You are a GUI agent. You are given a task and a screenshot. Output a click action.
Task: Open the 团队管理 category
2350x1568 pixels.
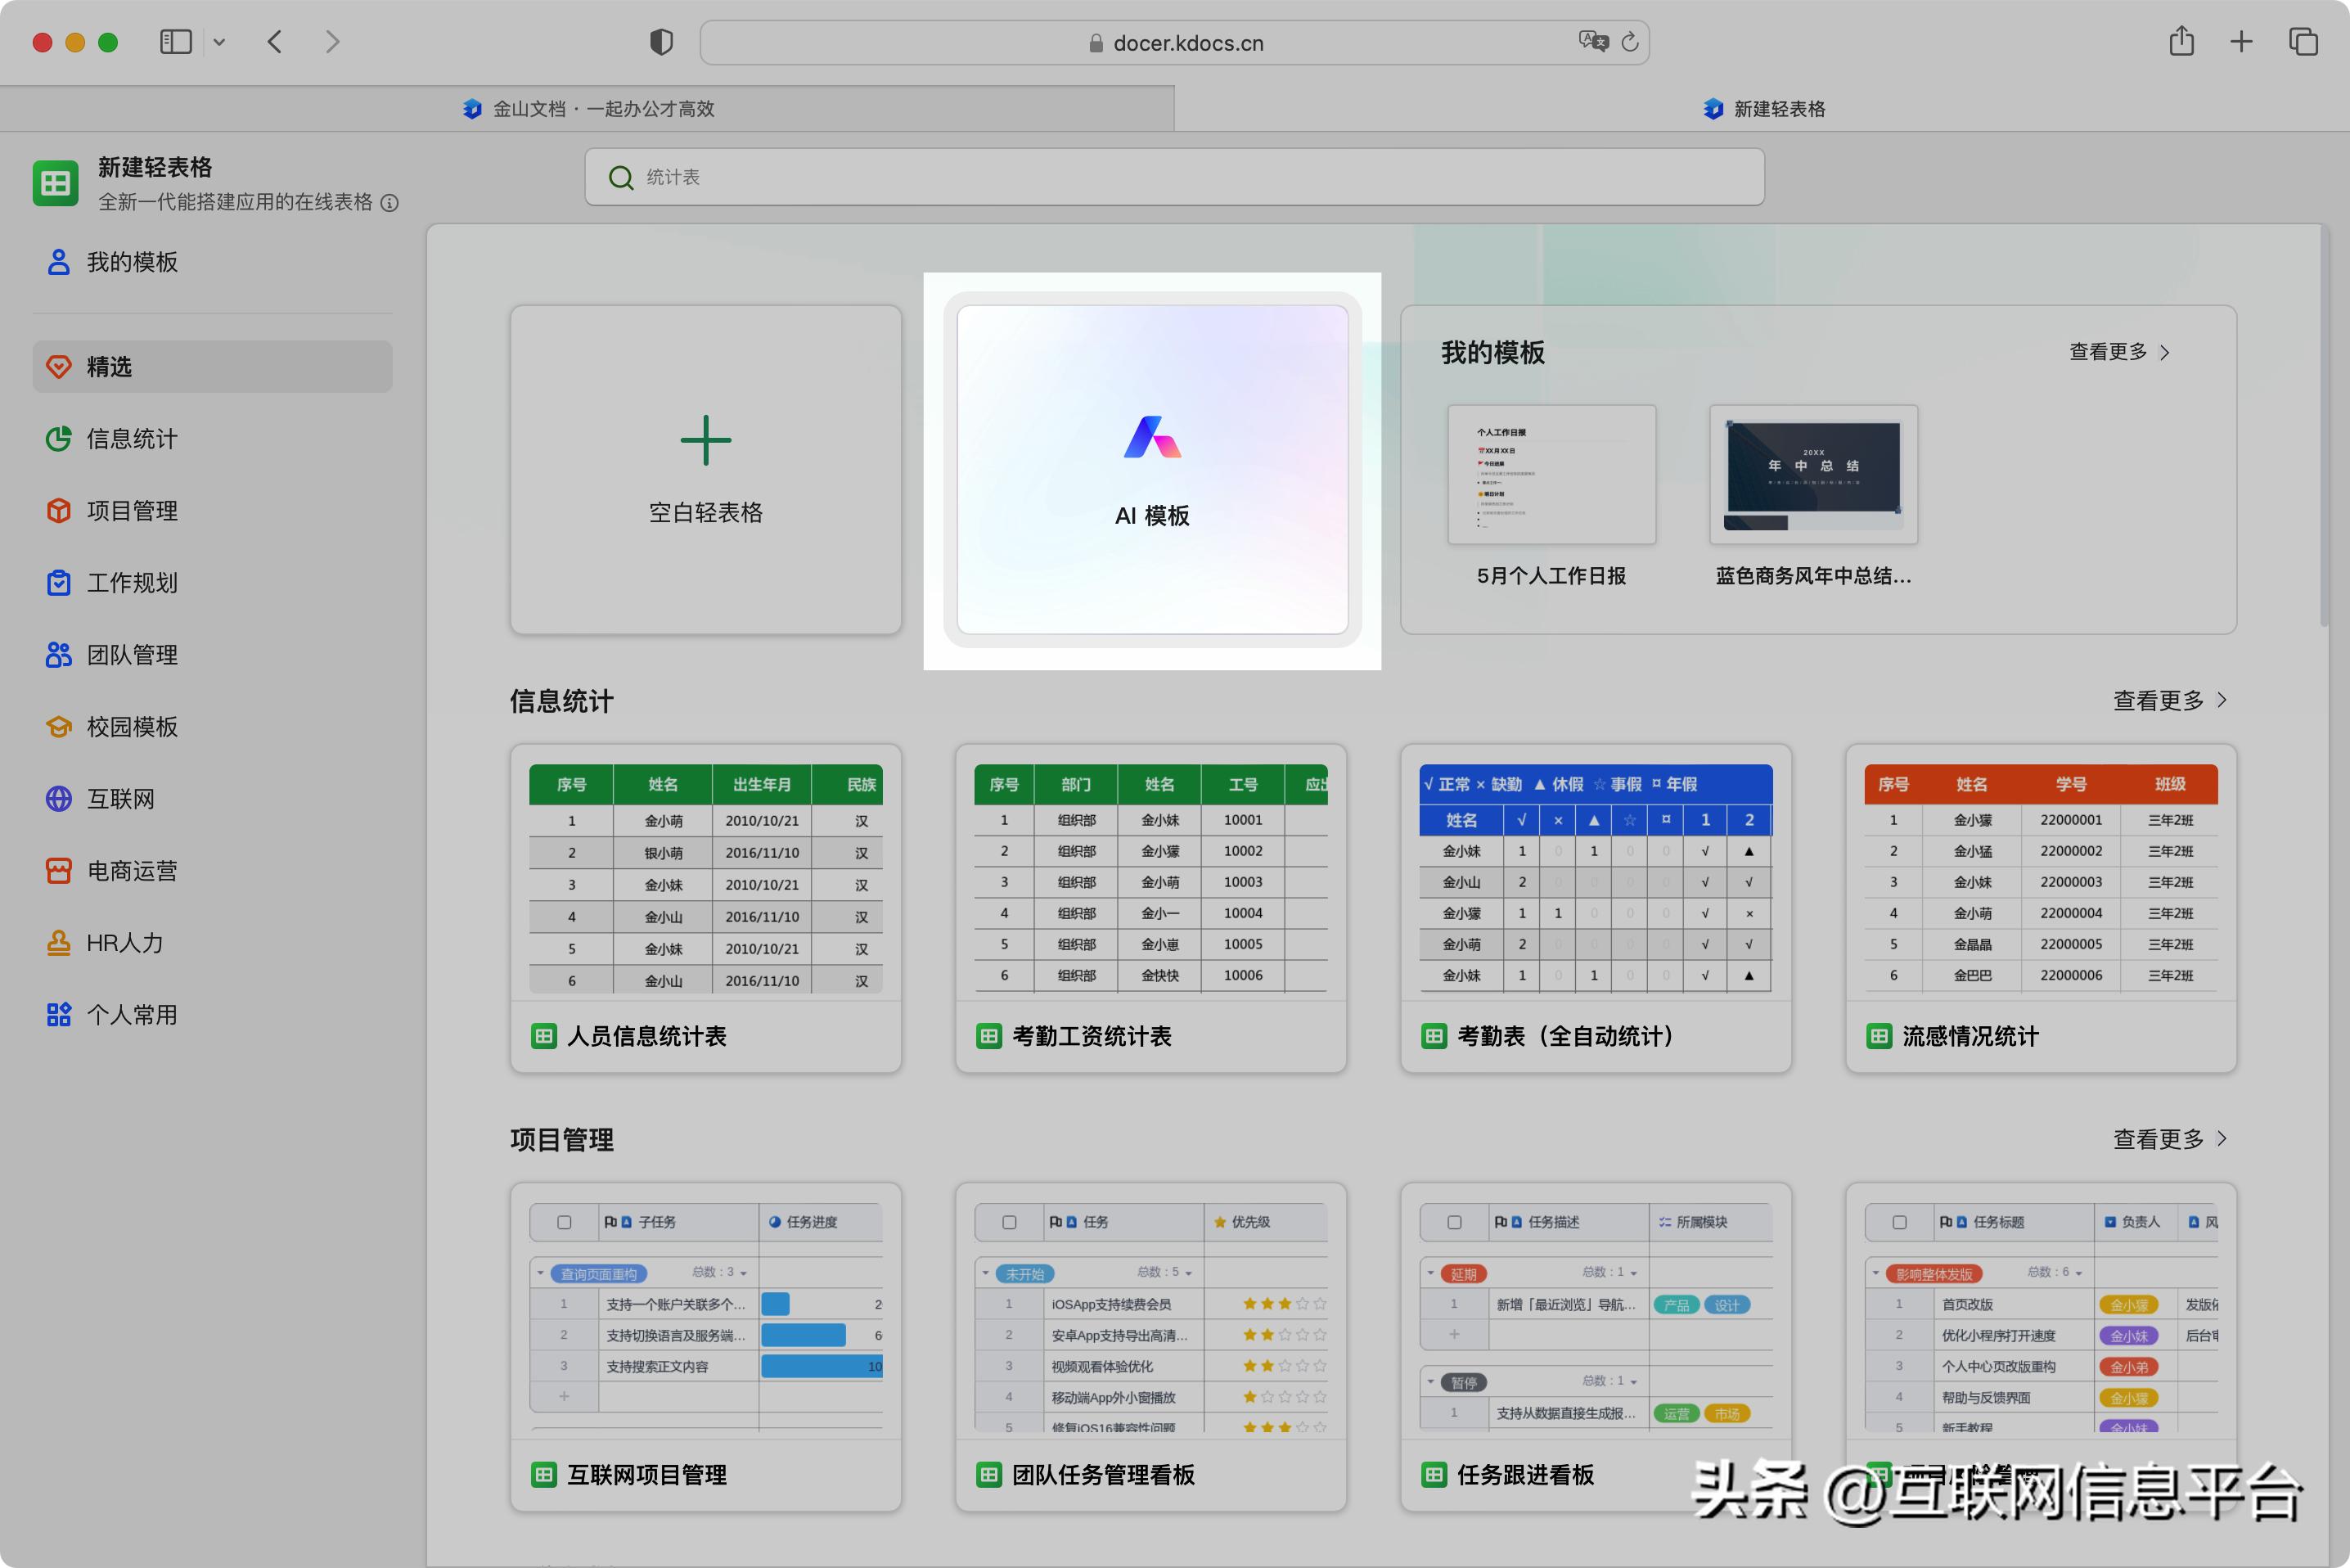[x=133, y=655]
